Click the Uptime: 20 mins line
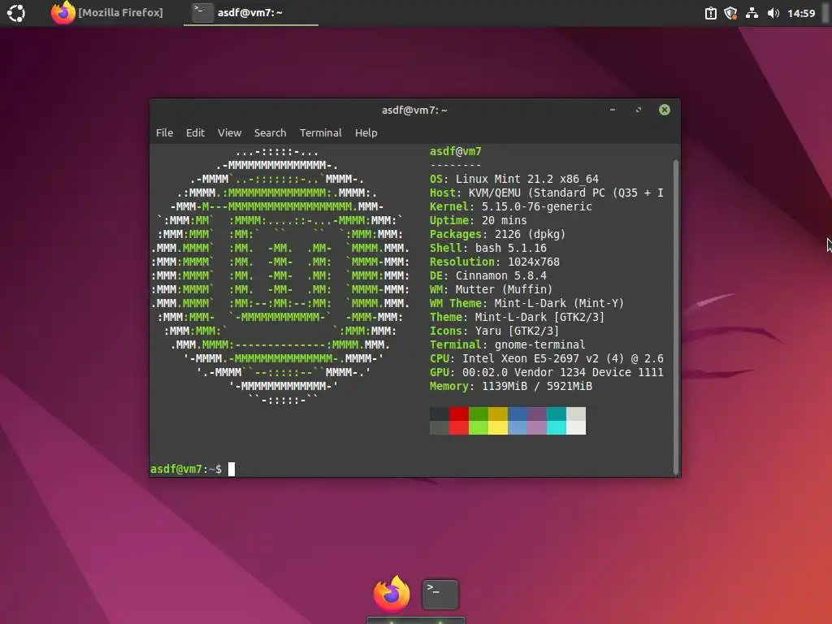This screenshot has width=832, height=624. click(478, 220)
